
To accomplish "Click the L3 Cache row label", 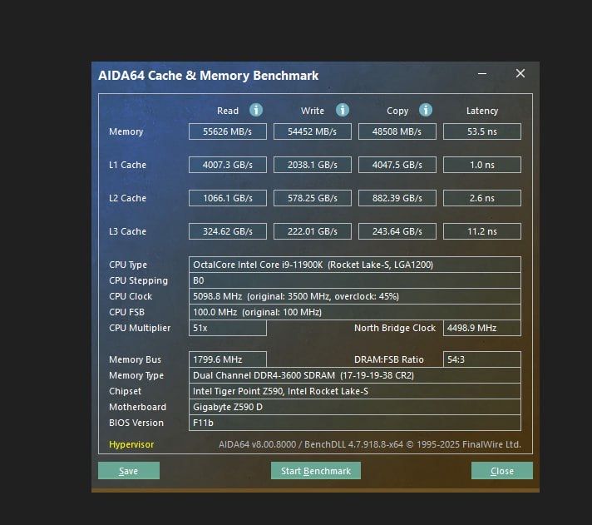I will (x=127, y=231).
